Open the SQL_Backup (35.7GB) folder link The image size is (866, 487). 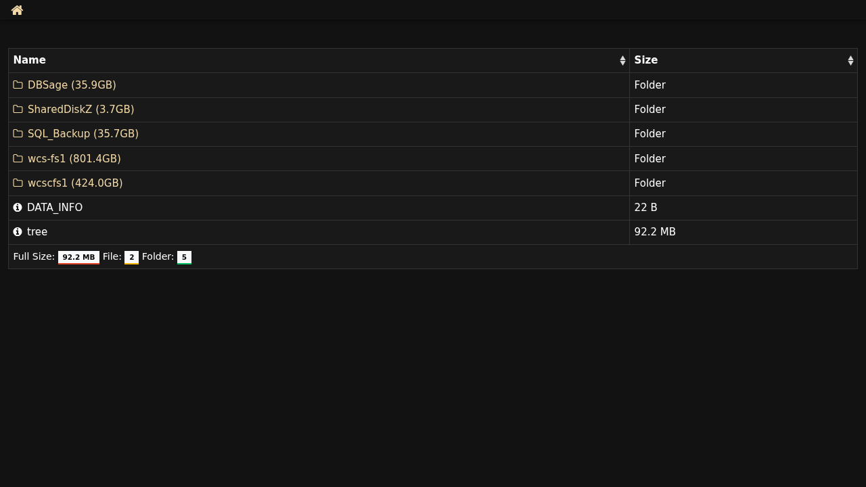83,134
